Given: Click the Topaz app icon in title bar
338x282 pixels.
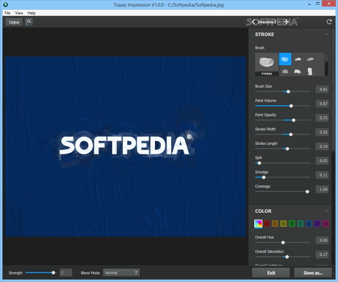Looking at the screenshot, I should pyautogui.click(x=6, y=5).
